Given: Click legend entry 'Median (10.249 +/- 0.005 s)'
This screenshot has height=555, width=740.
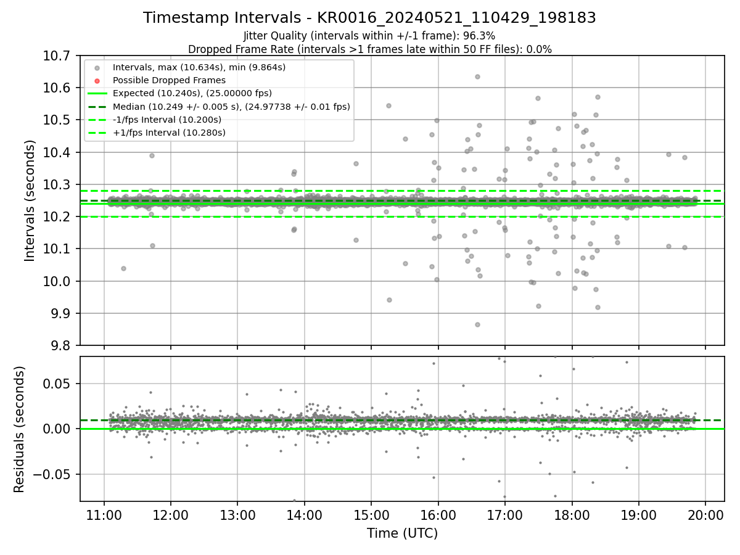Looking at the screenshot, I should pyautogui.click(x=231, y=107).
